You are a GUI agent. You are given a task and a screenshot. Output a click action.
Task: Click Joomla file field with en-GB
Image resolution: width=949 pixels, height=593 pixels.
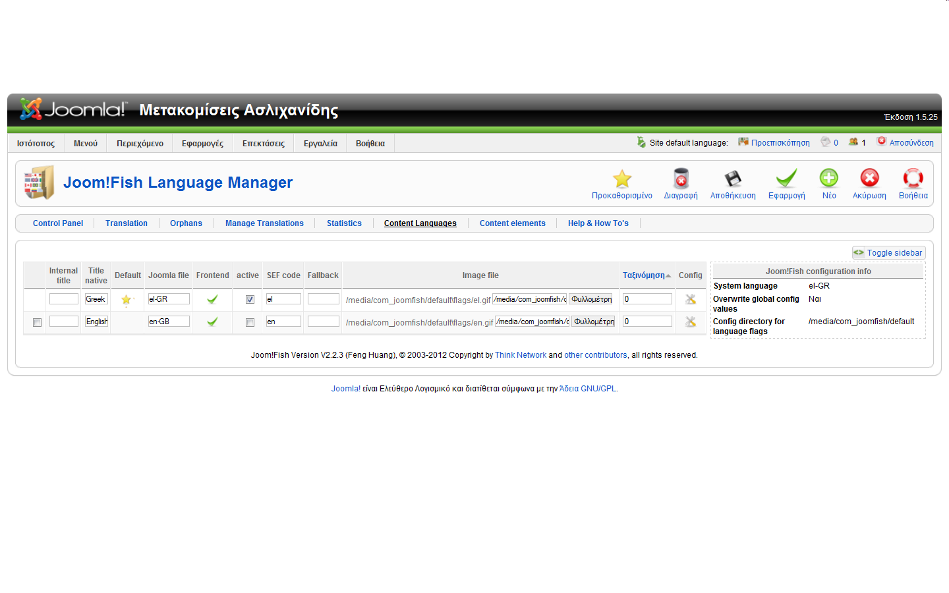[169, 322]
